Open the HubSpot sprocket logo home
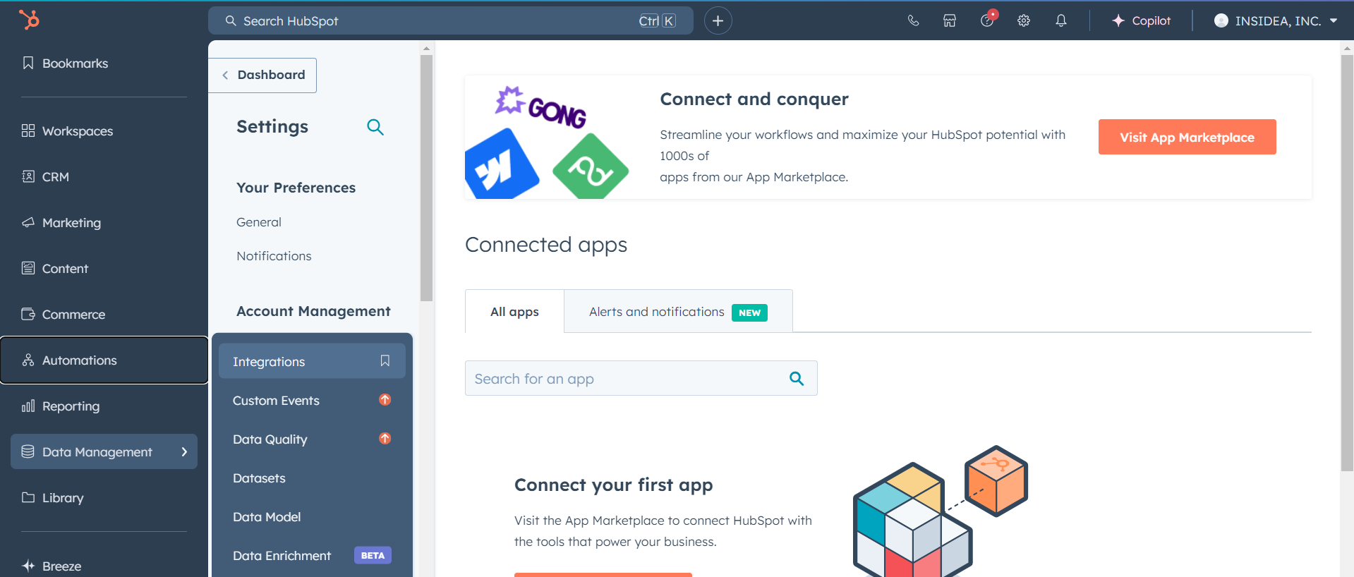 click(x=29, y=20)
